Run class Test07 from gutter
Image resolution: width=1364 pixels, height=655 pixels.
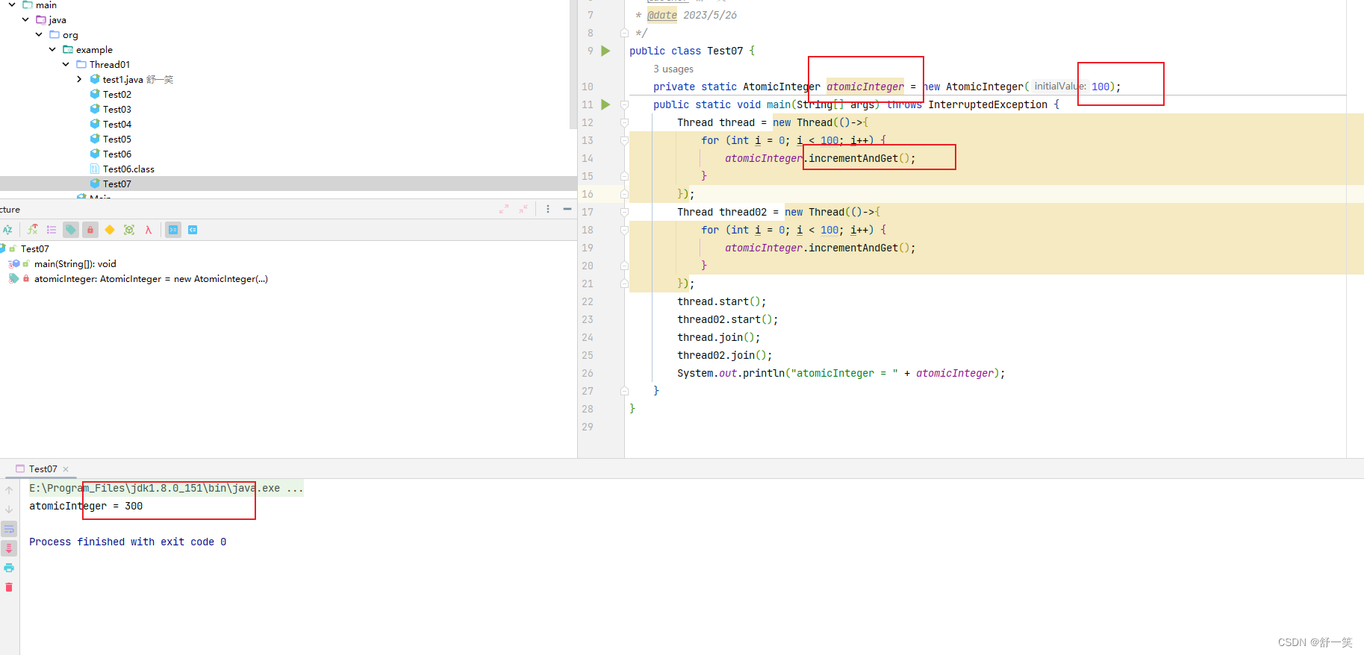point(605,51)
